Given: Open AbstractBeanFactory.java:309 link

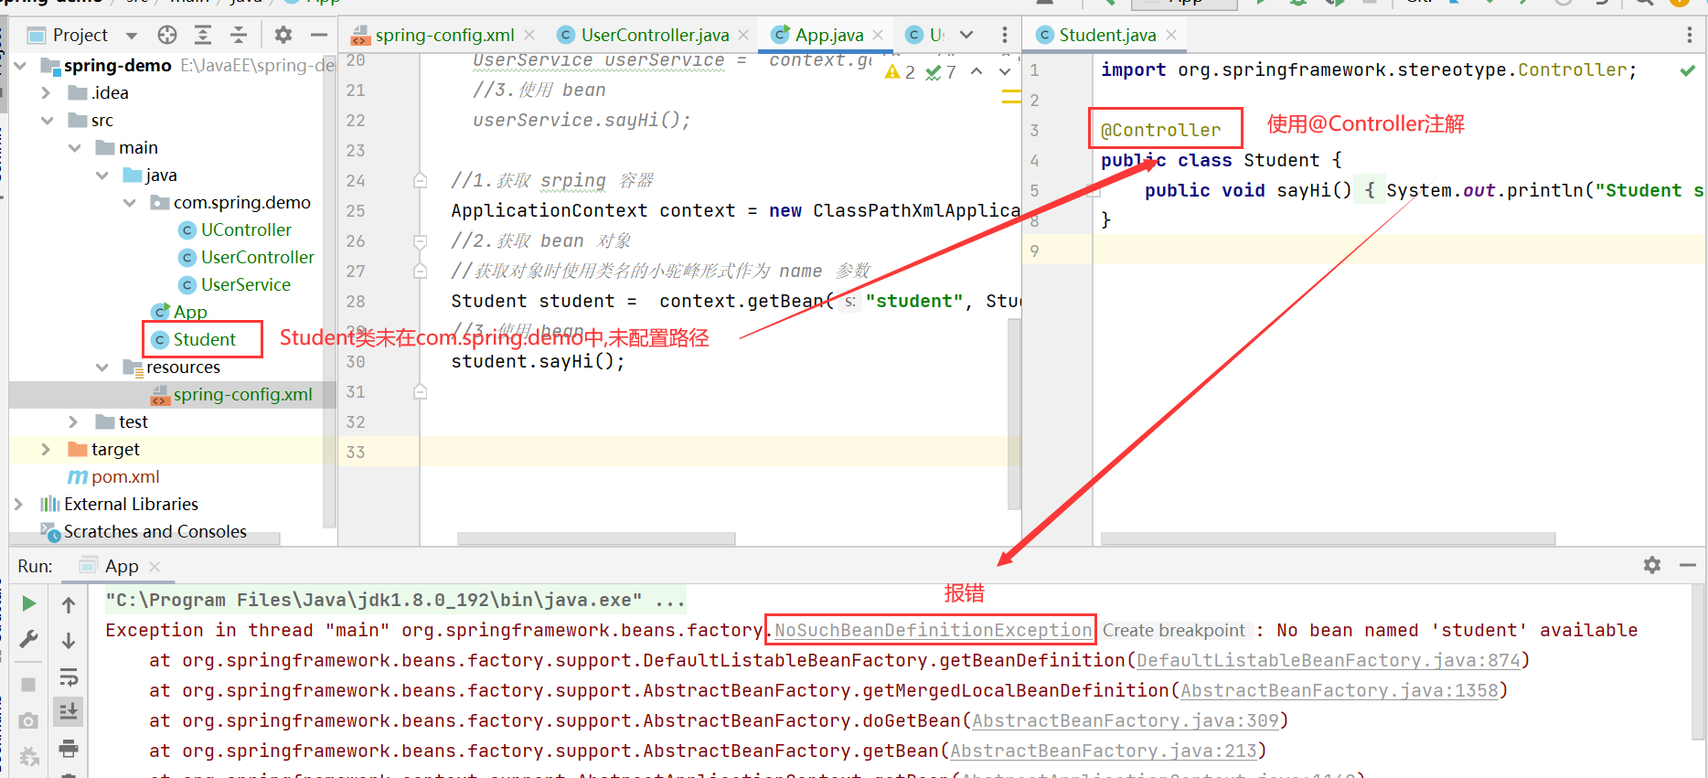Looking at the screenshot, I should pos(1125,720).
